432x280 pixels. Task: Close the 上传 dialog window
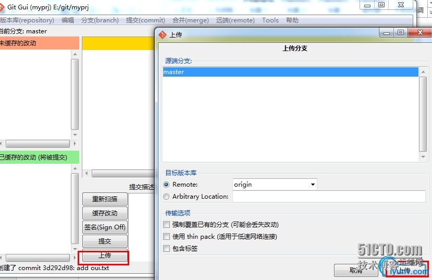pyautogui.click(x=420, y=32)
